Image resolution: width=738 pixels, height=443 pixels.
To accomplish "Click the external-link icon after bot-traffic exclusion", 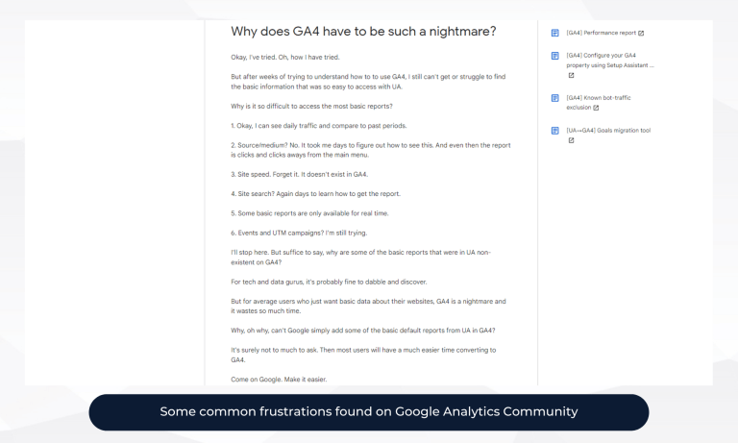I will point(596,108).
